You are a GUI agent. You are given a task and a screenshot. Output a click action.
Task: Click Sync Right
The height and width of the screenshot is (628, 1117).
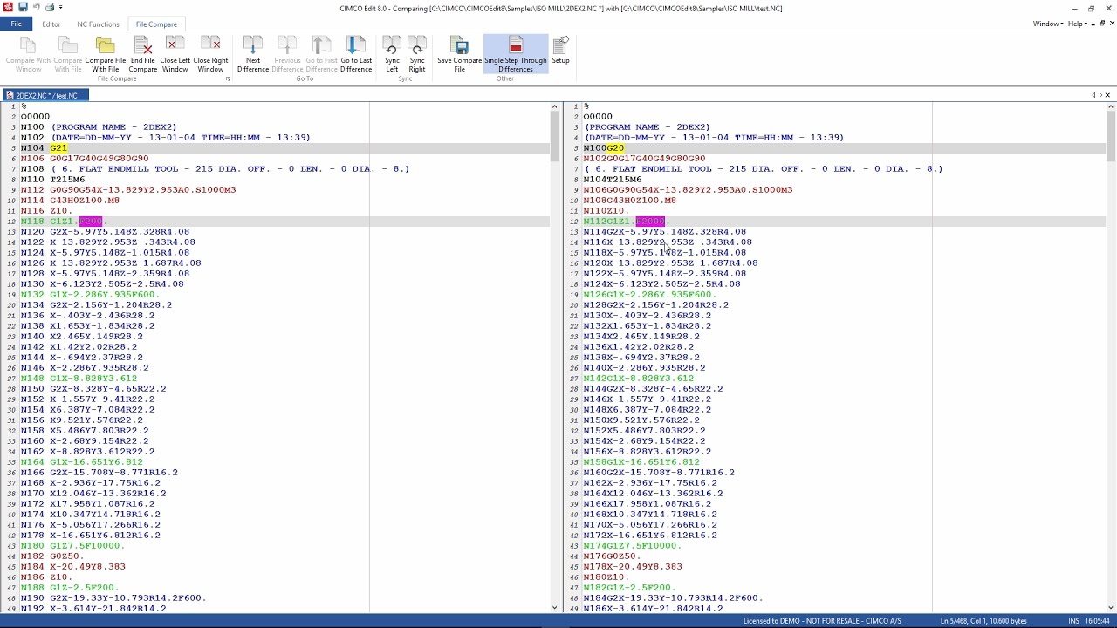coord(417,54)
